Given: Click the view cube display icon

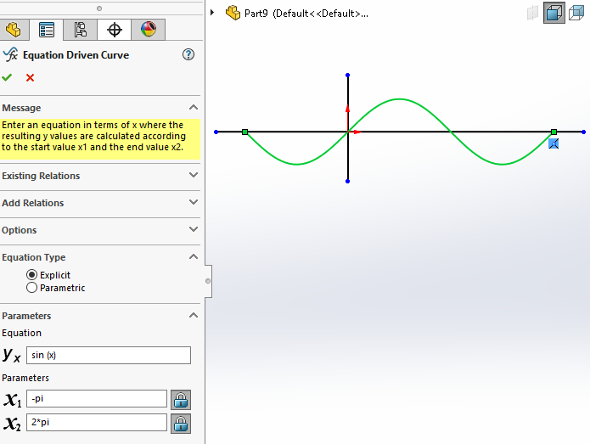Looking at the screenshot, I should 554,13.
